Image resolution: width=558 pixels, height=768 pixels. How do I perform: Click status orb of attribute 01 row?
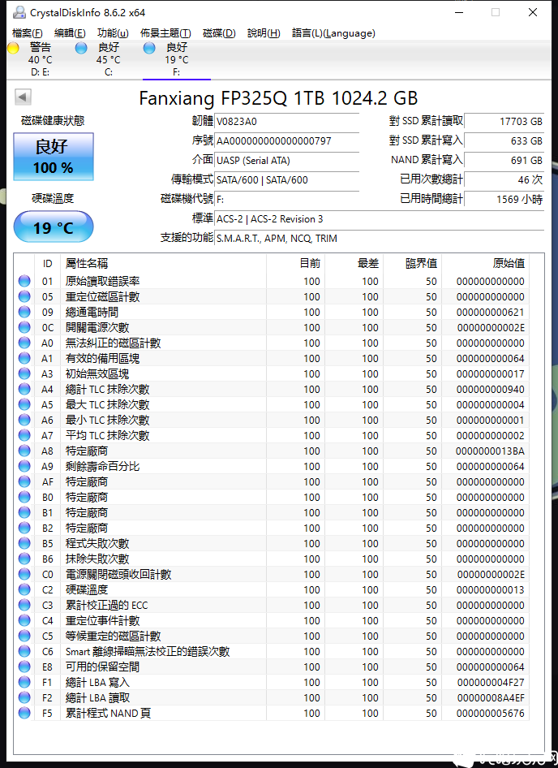pyautogui.click(x=24, y=281)
